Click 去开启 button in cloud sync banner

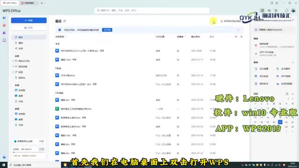pos(107,30)
